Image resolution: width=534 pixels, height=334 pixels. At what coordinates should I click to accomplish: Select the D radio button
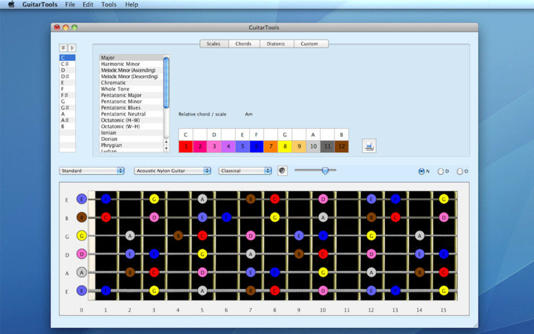click(x=441, y=172)
